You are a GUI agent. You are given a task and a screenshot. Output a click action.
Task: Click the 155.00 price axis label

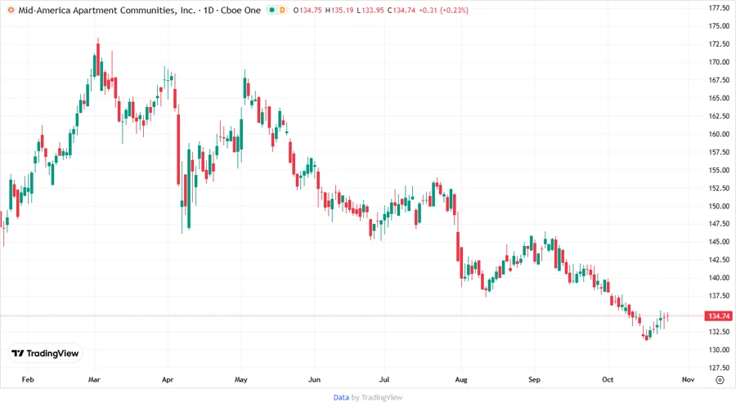click(x=719, y=170)
